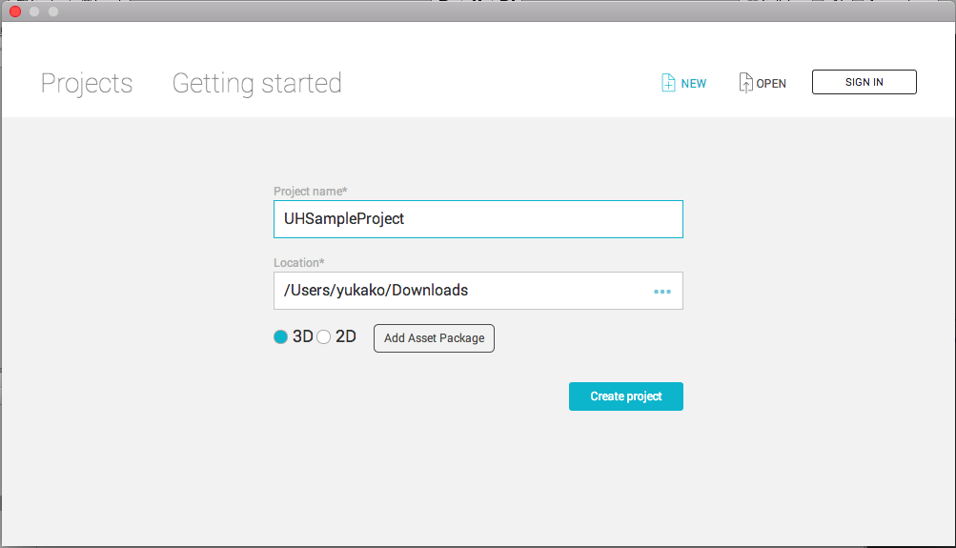956x548 pixels.
Task: Focus the Project name text field
Action: coord(478,219)
